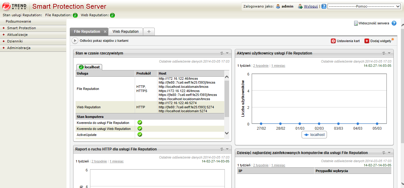Screen dimensions: 404x188
Task: Close the File Reputation tab
Action: click(x=105, y=32)
